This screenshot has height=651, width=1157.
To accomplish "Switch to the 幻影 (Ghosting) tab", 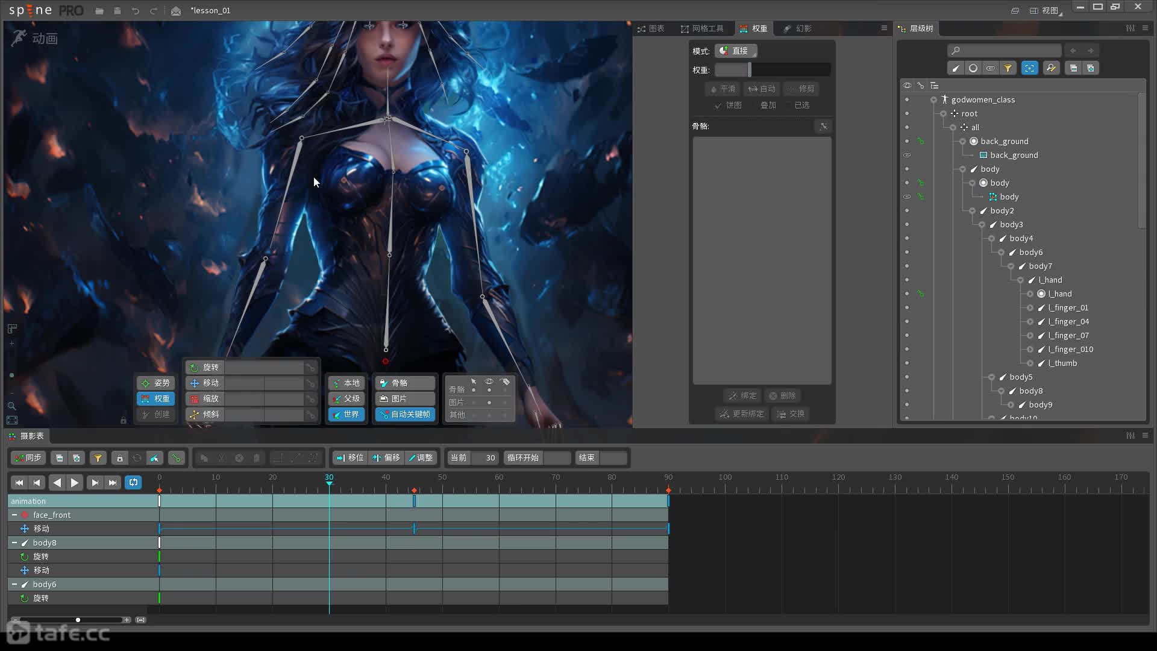I will pos(797,28).
